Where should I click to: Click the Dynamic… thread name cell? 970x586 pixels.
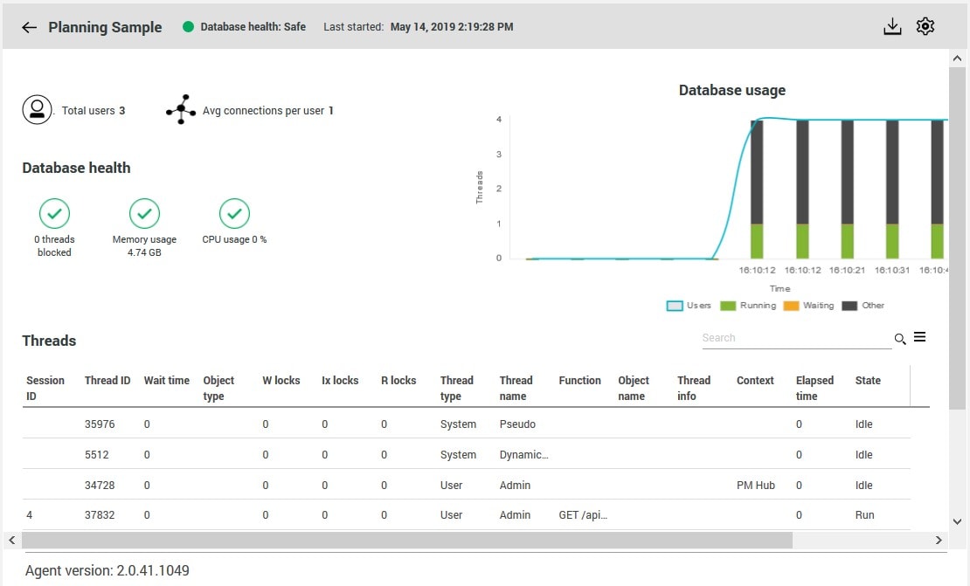[x=524, y=455]
